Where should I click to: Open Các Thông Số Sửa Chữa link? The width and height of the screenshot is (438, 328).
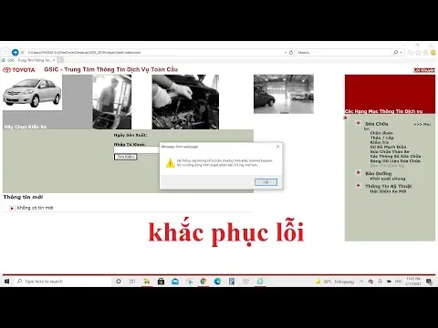click(395, 156)
